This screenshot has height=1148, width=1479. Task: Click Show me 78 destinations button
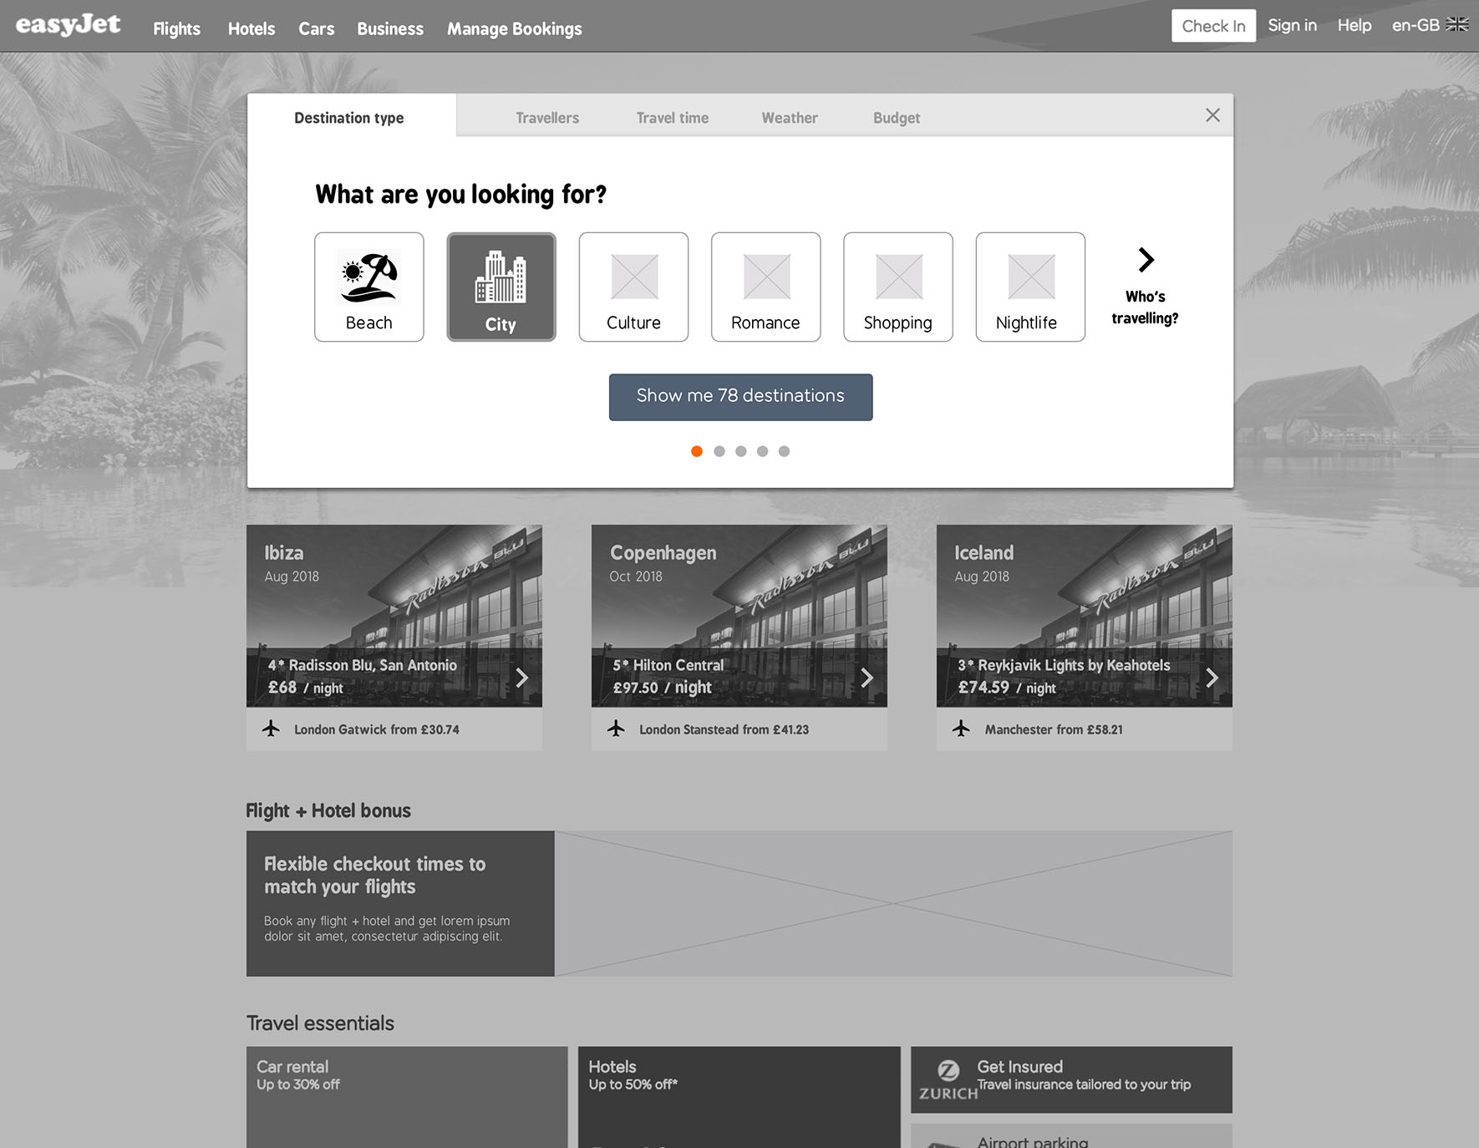(x=740, y=397)
